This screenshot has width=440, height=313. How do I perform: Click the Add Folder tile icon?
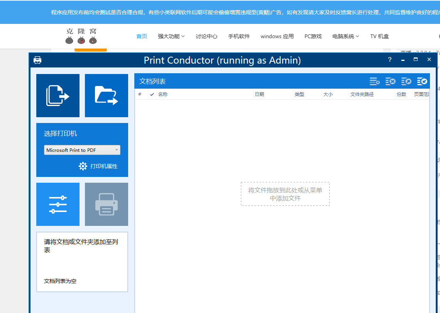(107, 96)
